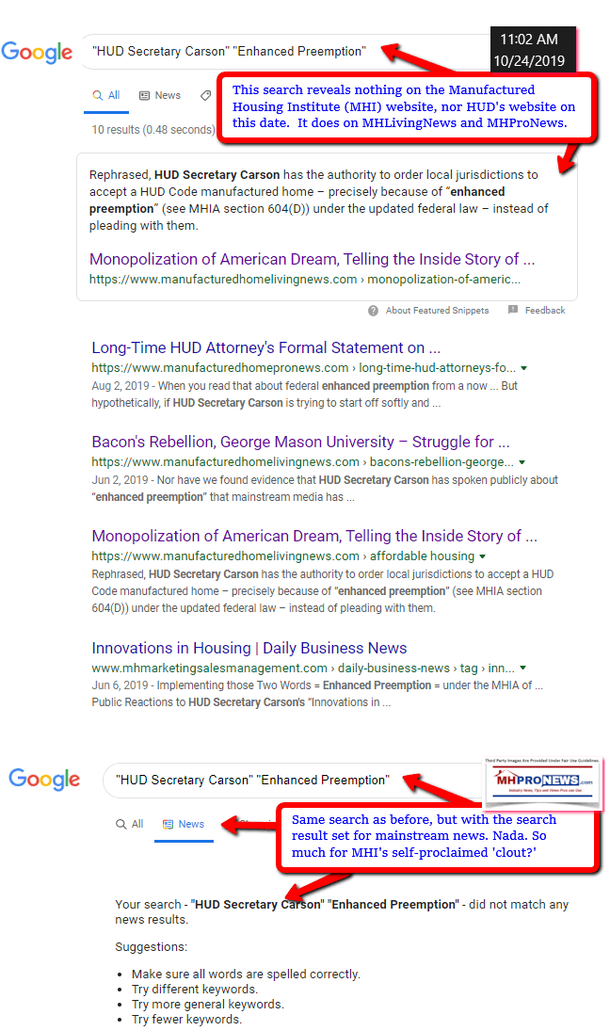Click the 11:02 AM 10/24/2019 timestamp box
The image size is (610, 1031).
tap(533, 50)
